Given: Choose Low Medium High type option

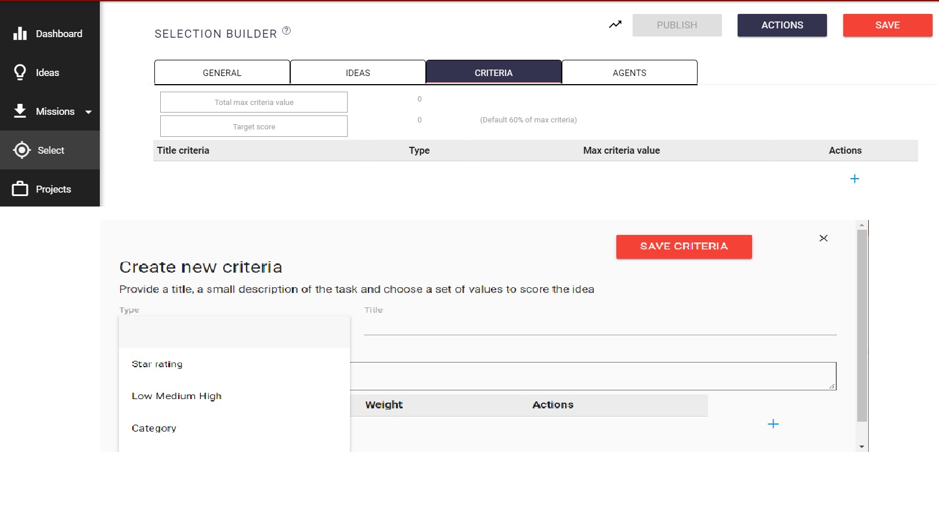Looking at the screenshot, I should click(x=176, y=396).
